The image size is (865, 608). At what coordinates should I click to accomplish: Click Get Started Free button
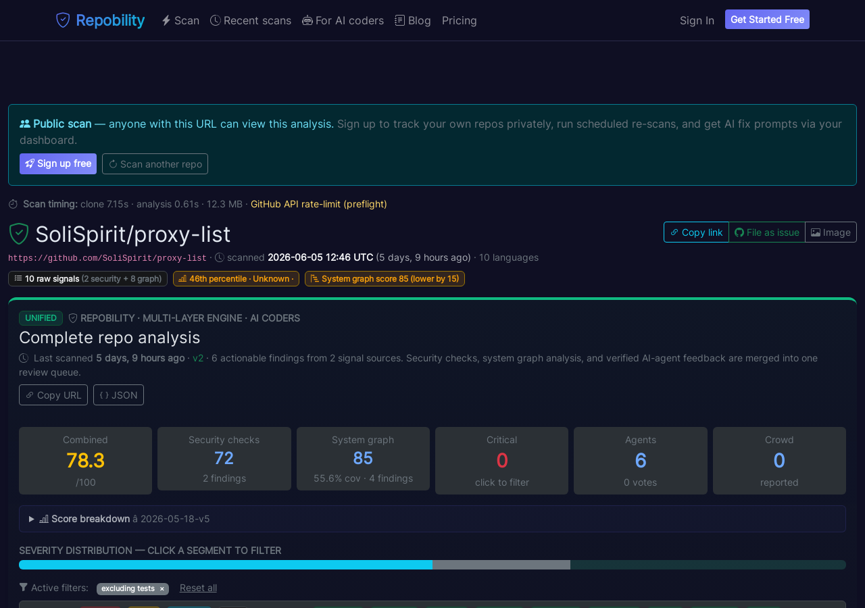pos(767,20)
